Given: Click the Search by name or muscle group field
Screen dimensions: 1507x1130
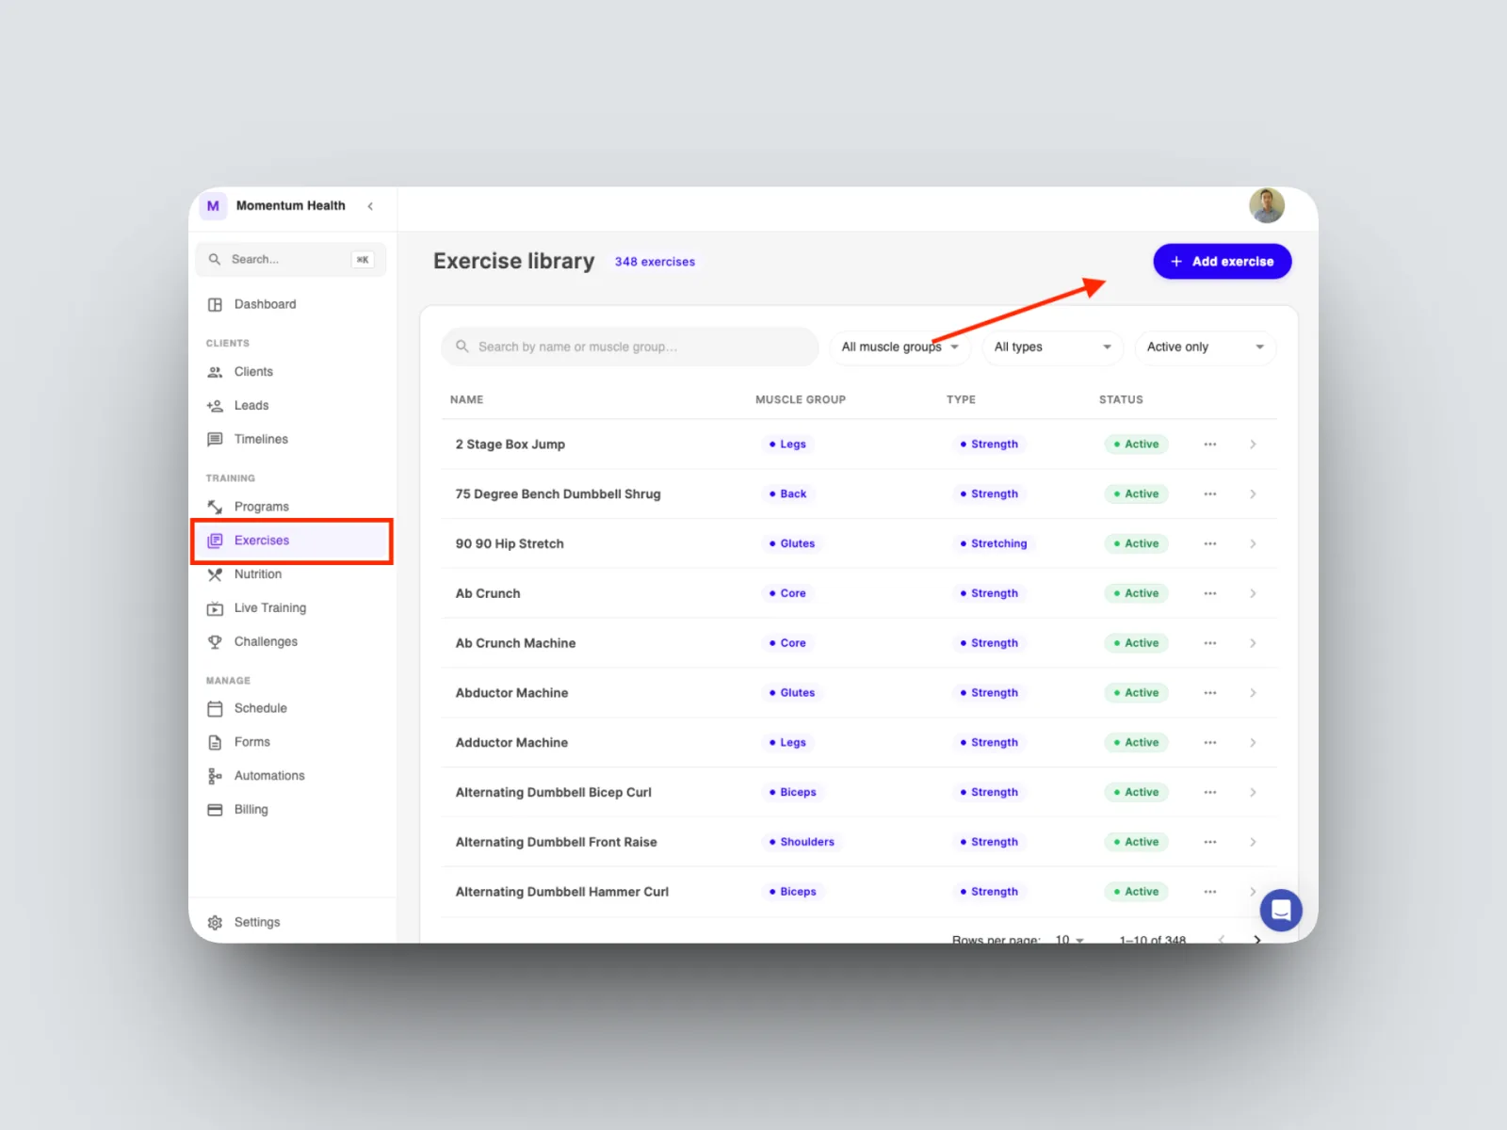Looking at the screenshot, I should pos(630,347).
